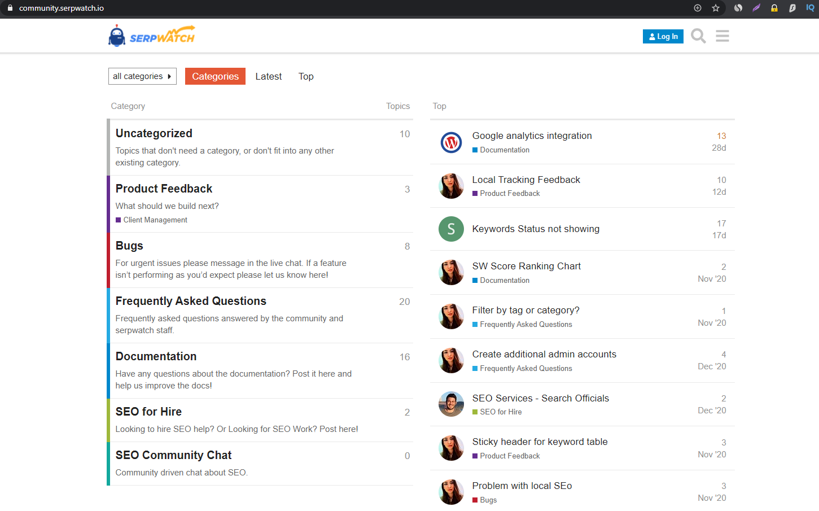Open the Frequently Asked Questions category
Viewport: 819px width, 511px height.
coord(191,301)
